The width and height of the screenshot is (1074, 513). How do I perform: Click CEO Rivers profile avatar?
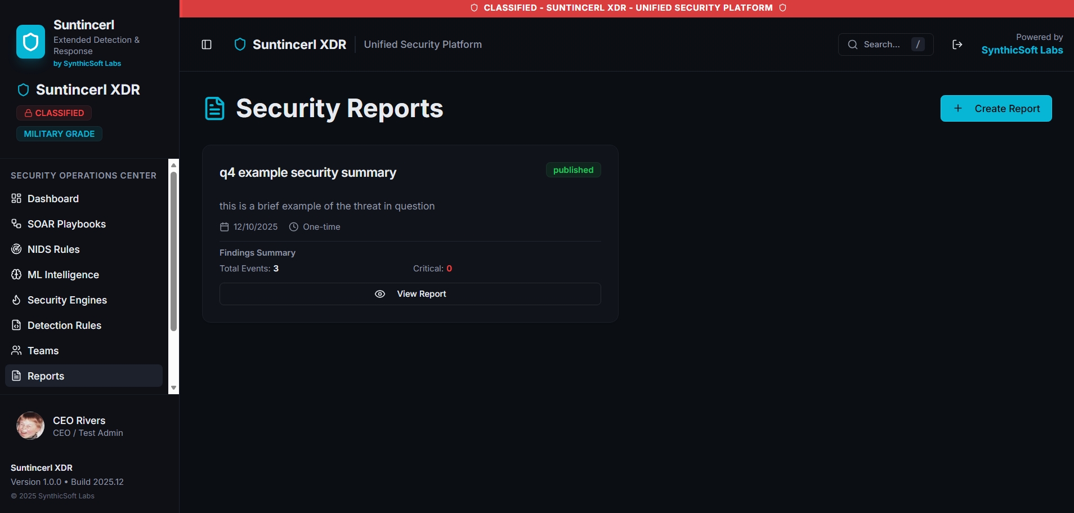(30, 426)
